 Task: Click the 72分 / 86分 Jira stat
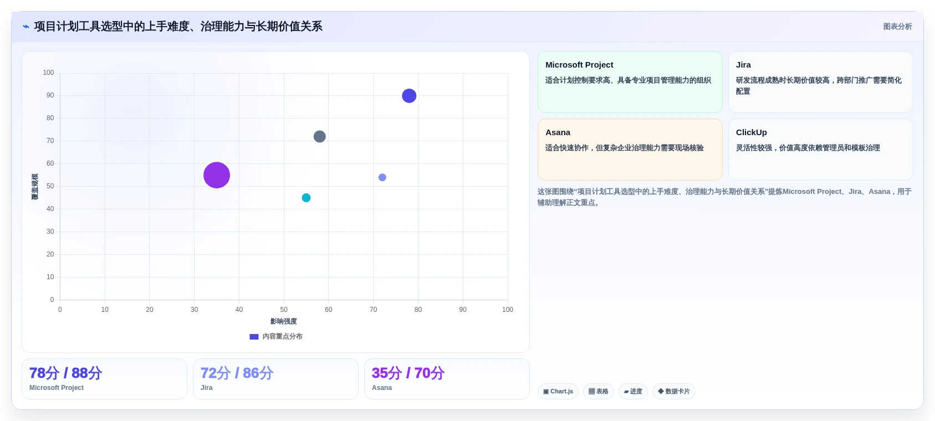pos(275,379)
